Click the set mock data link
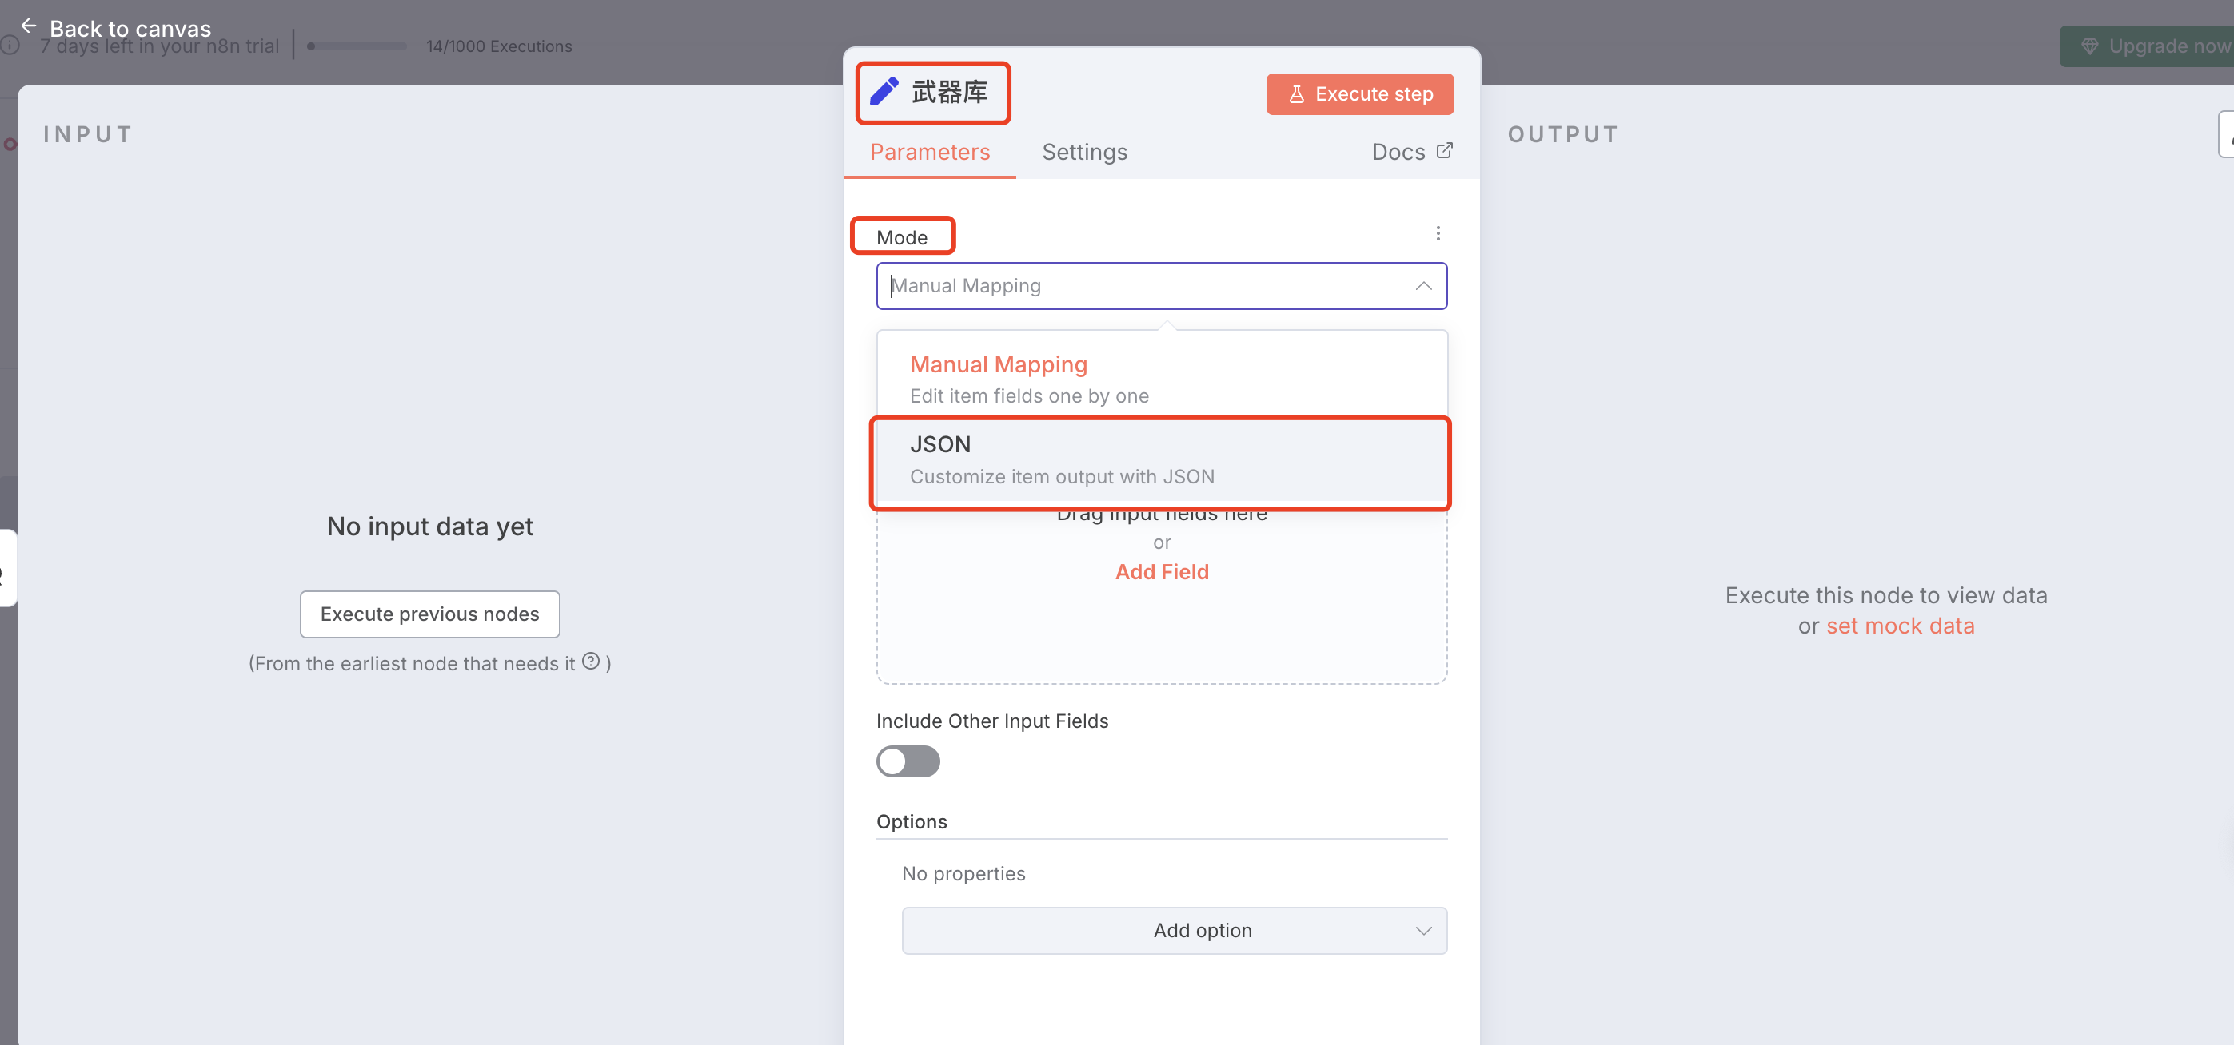The width and height of the screenshot is (2234, 1045). [1899, 626]
